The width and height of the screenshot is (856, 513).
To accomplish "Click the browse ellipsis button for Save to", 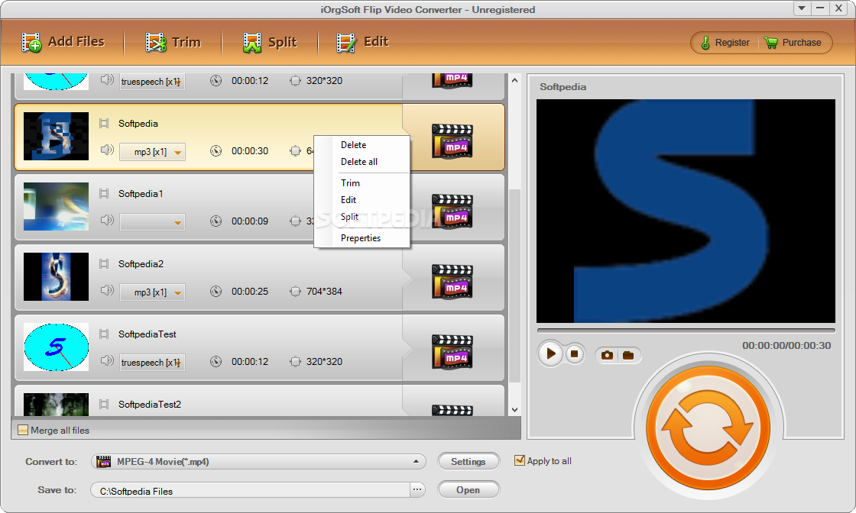I will point(417,489).
